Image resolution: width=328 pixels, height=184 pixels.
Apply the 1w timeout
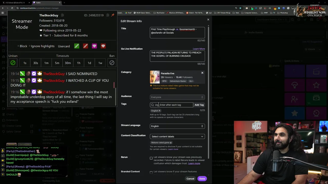[100, 63]
